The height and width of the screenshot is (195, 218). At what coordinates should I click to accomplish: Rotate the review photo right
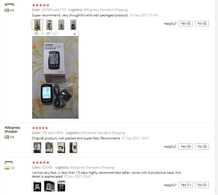[53, 34]
